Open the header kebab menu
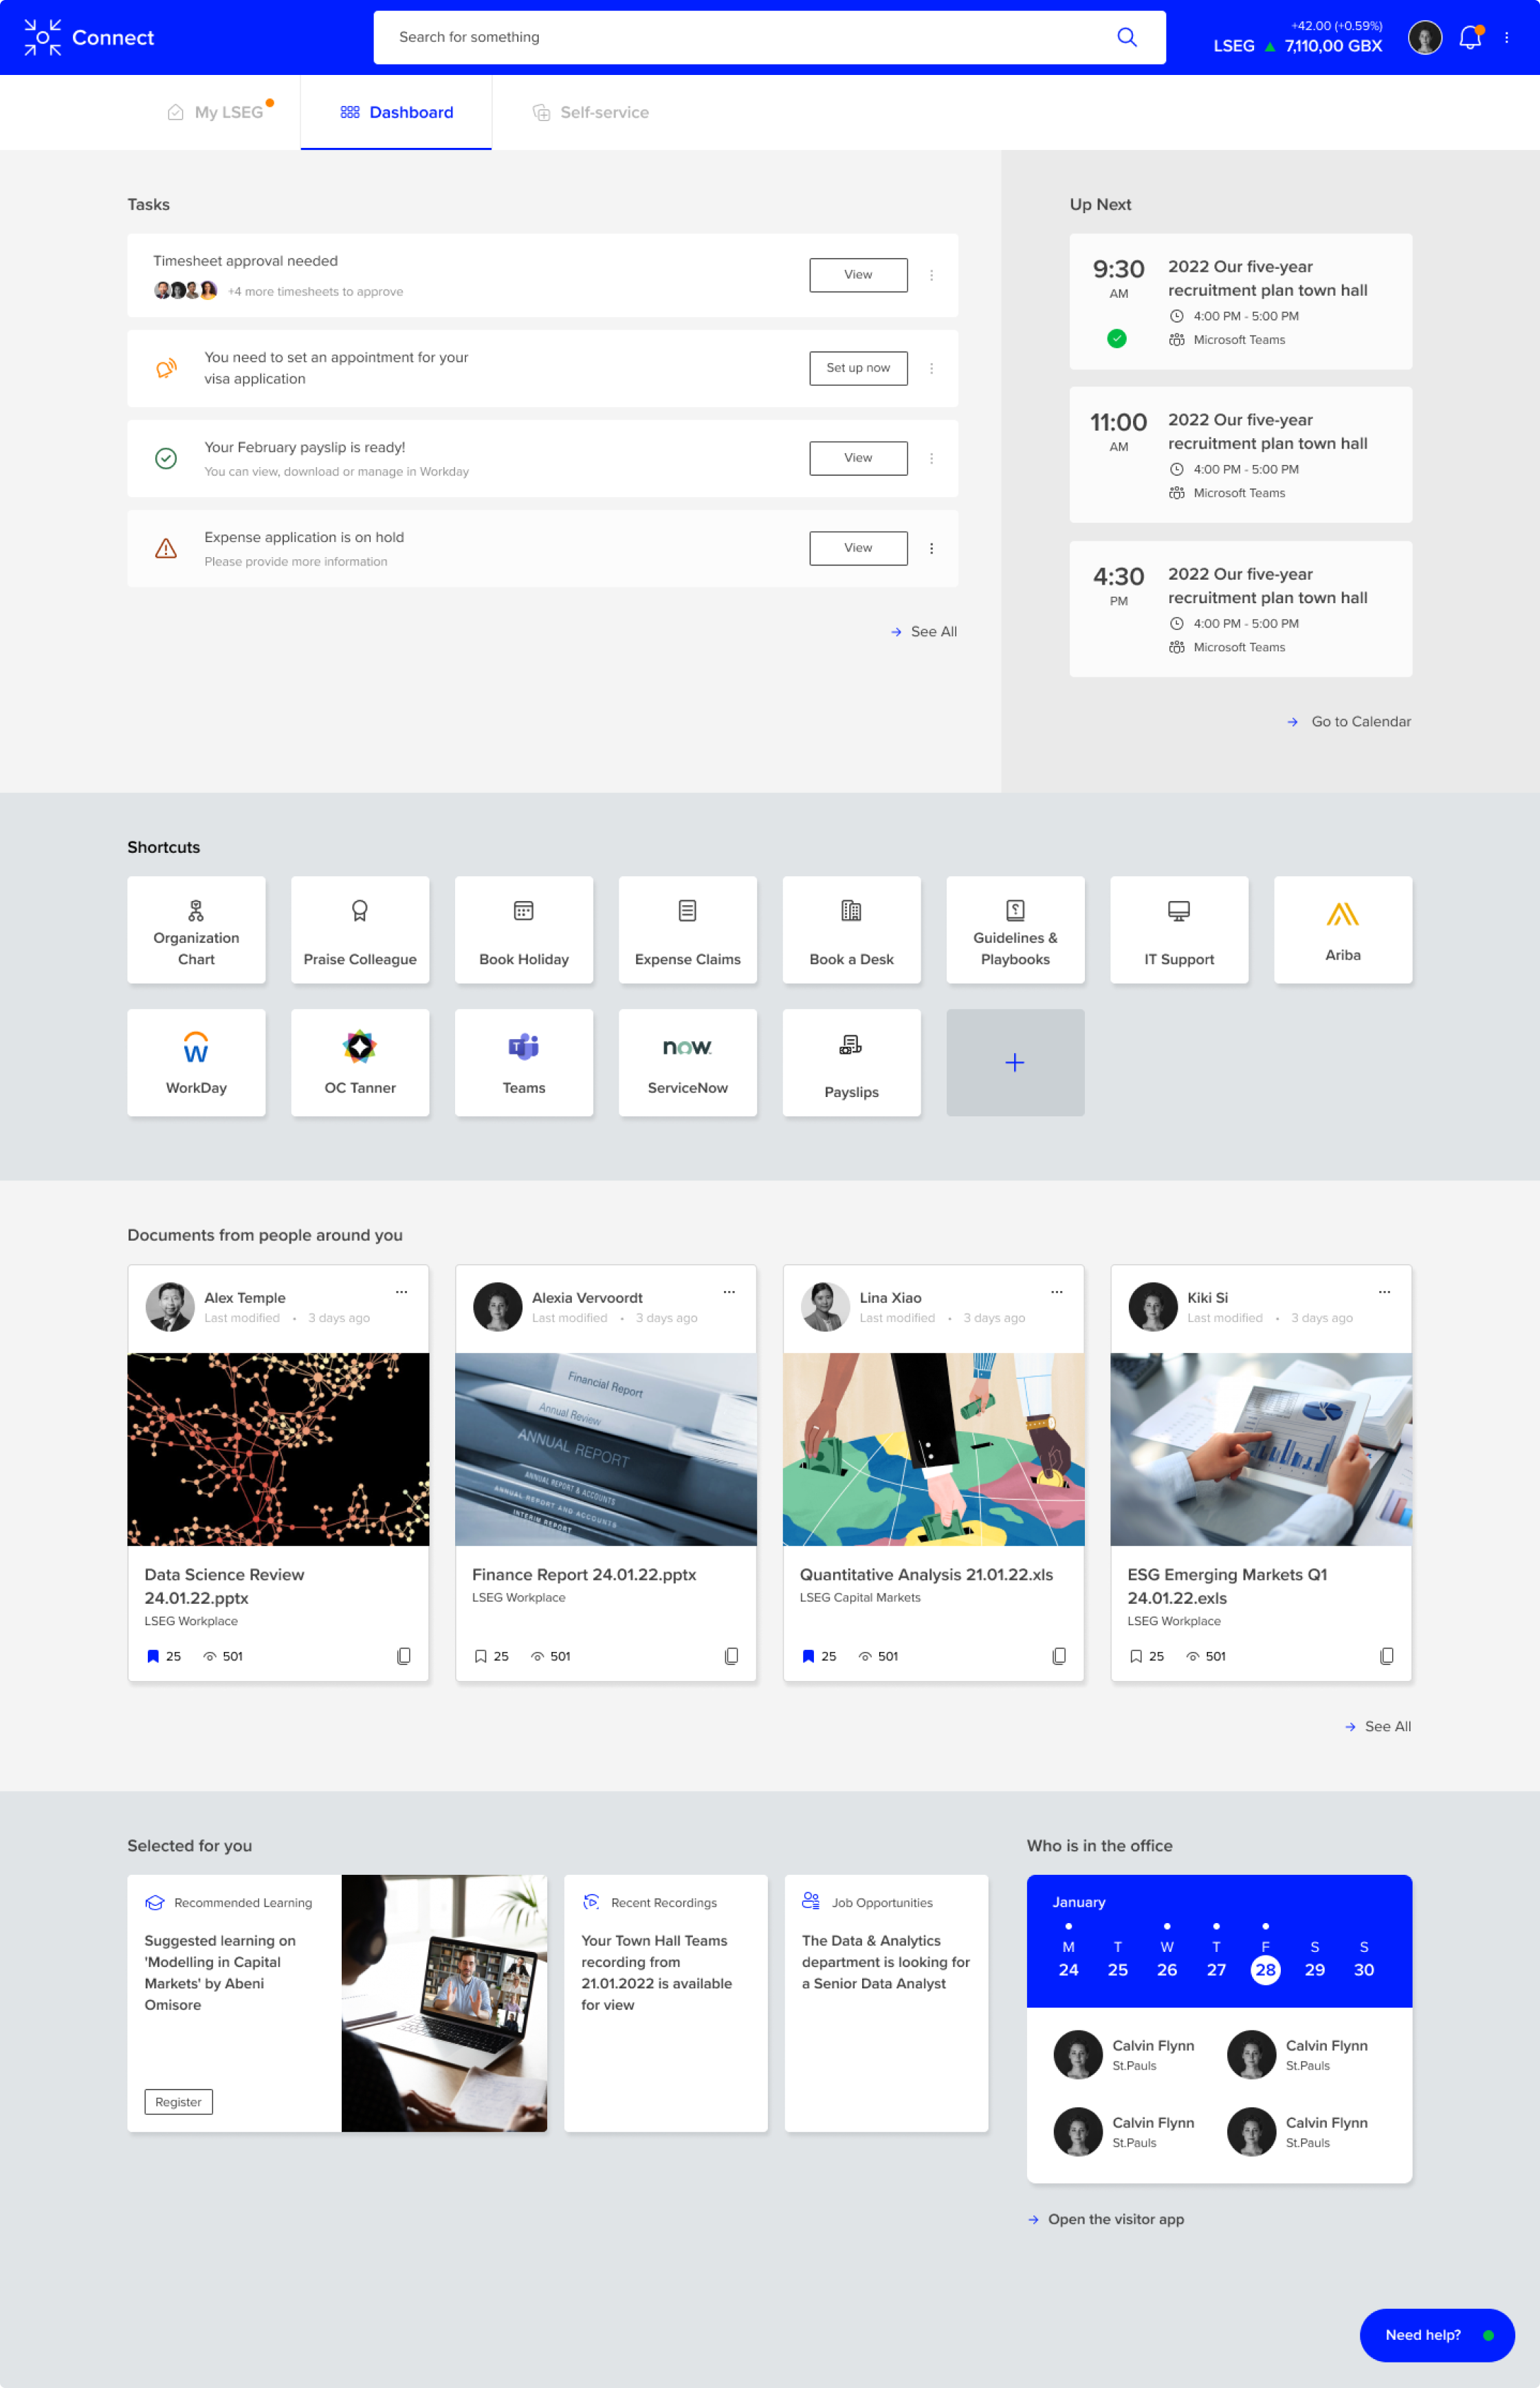Viewport: 1540px width, 2388px height. [1506, 38]
